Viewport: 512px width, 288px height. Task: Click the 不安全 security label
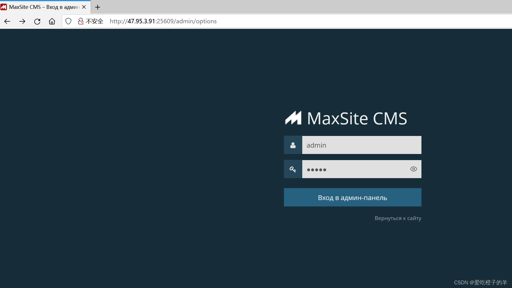tap(94, 21)
